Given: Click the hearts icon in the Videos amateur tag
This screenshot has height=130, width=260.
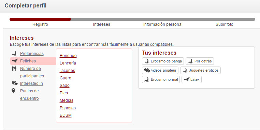Looking at the screenshot, I should (x=147, y=71).
